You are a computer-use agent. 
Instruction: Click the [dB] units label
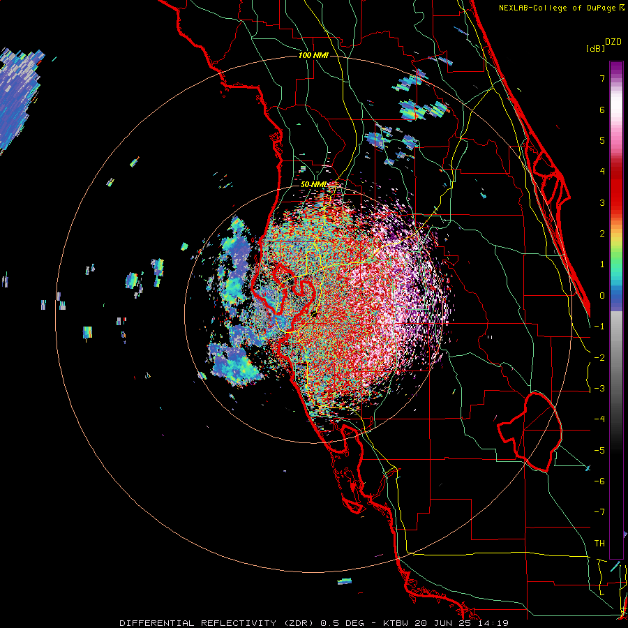click(x=596, y=48)
